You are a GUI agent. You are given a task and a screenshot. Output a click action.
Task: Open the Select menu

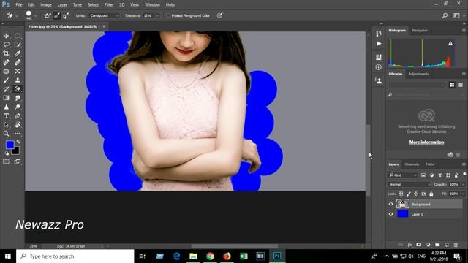93,5
